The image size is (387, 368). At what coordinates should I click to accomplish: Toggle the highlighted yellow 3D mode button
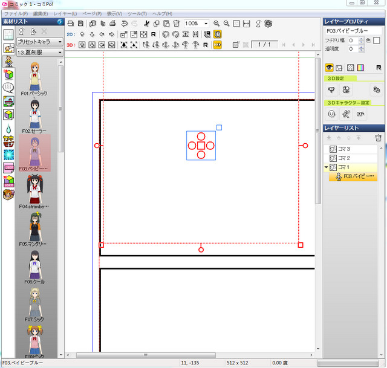(217, 44)
